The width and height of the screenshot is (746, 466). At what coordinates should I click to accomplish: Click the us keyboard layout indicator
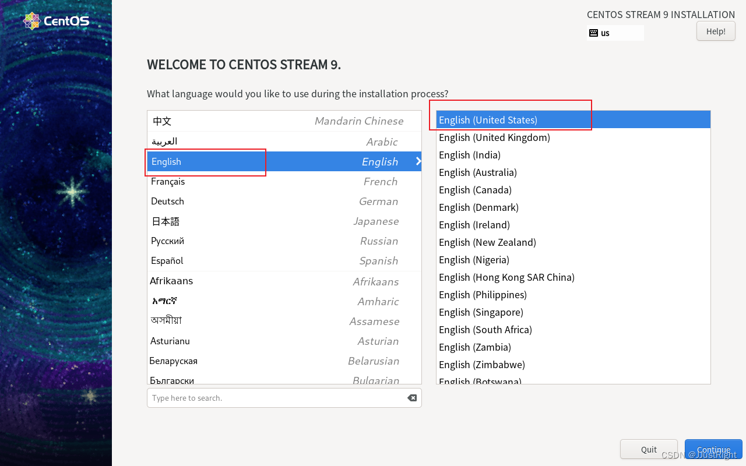615,33
